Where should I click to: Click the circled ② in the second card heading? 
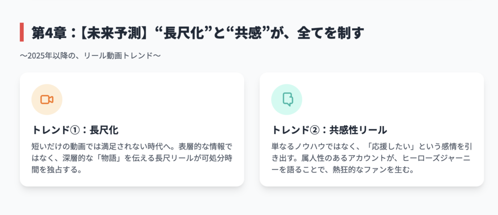[314, 130]
